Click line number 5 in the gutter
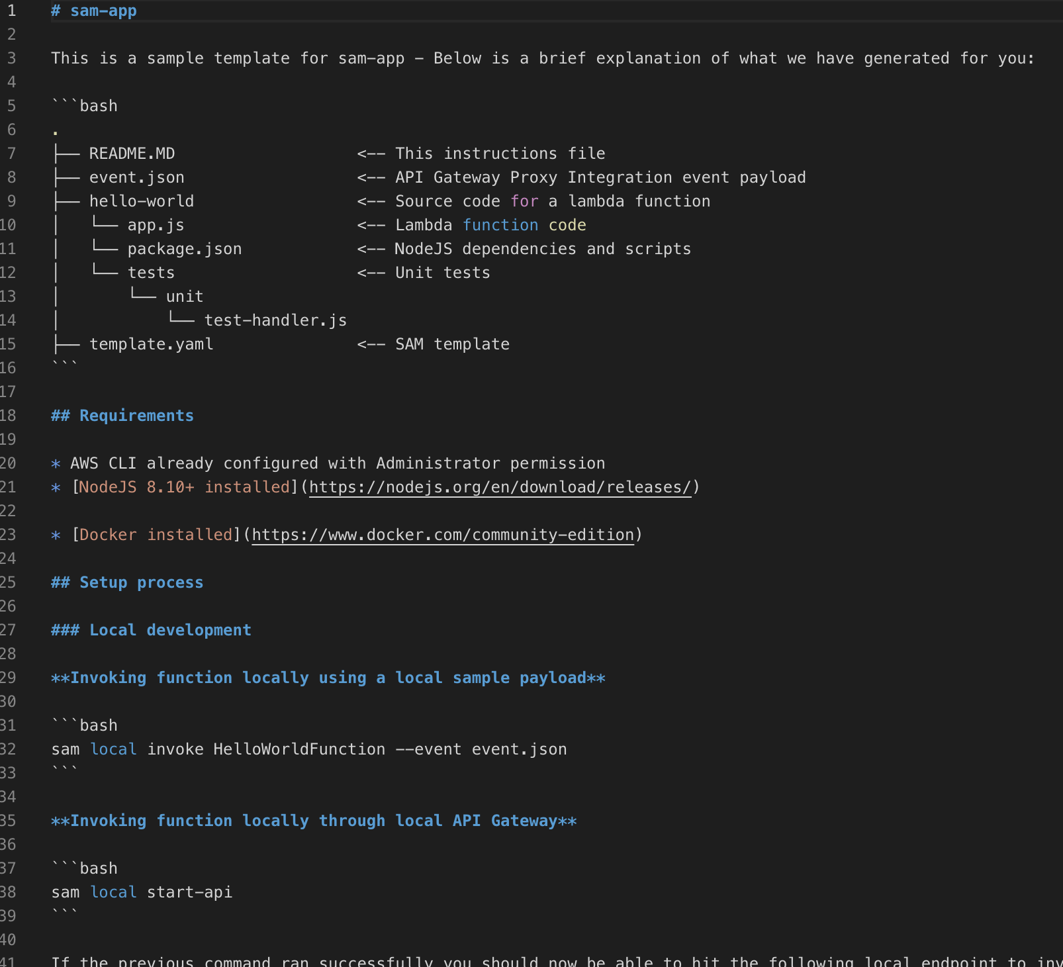The image size is (1063, 967). click(x=11, y=106)
